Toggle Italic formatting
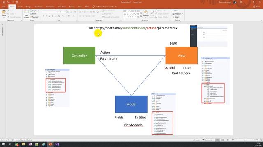Viewport: 263px width, 147px height. pos(46,16)
